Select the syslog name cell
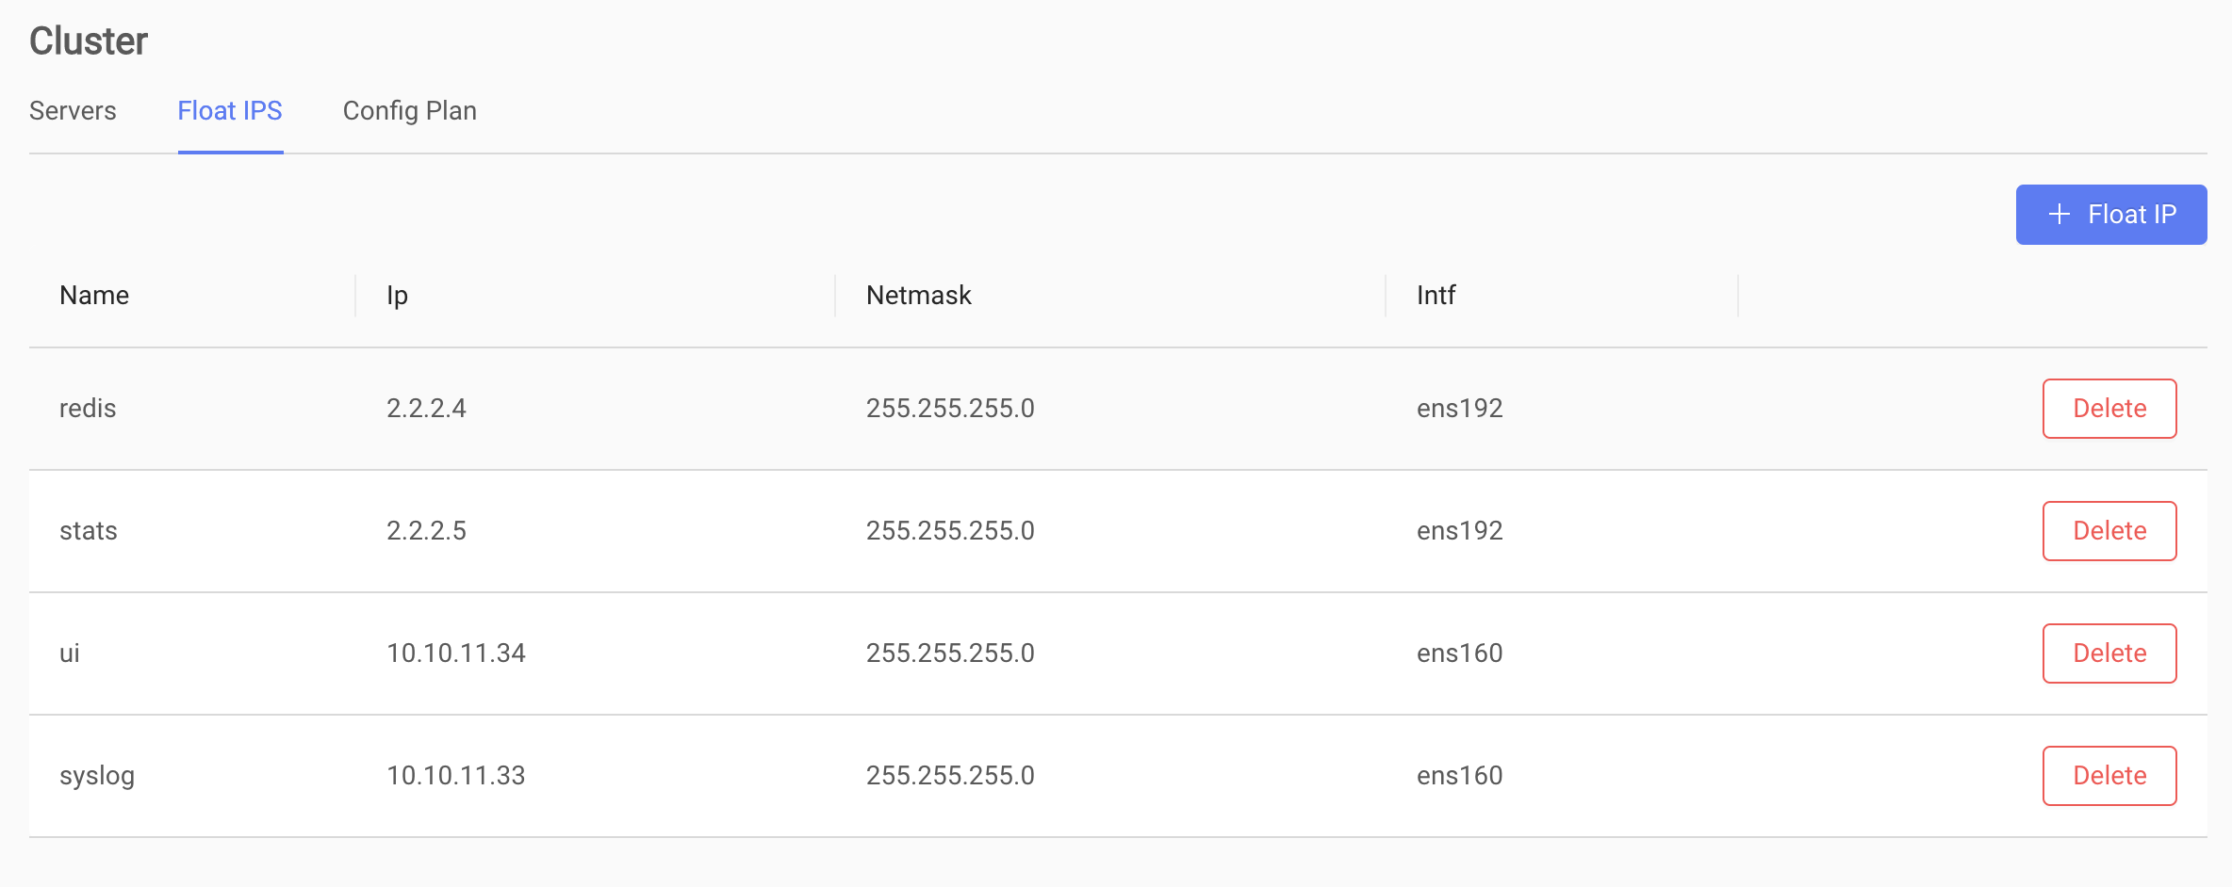This screenshot has width=2232, height=887. point(97,777)
